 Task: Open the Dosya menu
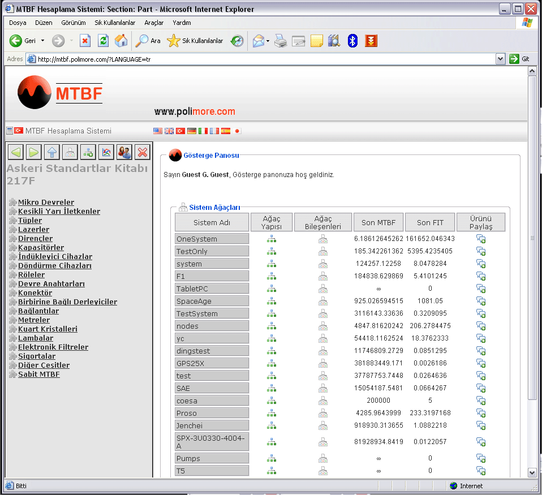(18, 23)
